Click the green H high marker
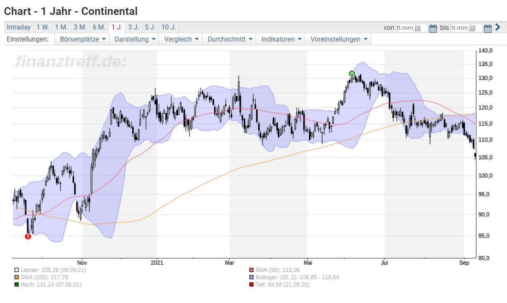Viewport: 507px width, 303px height. pos(352,73)
